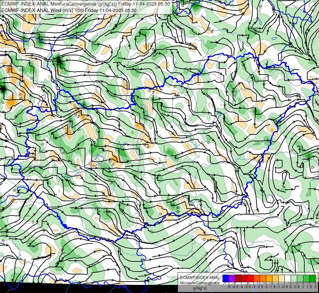Viewport: 319px width, 293px height.
Task: Click the MoistureConvergence title line at top
Action: point(85,4)
